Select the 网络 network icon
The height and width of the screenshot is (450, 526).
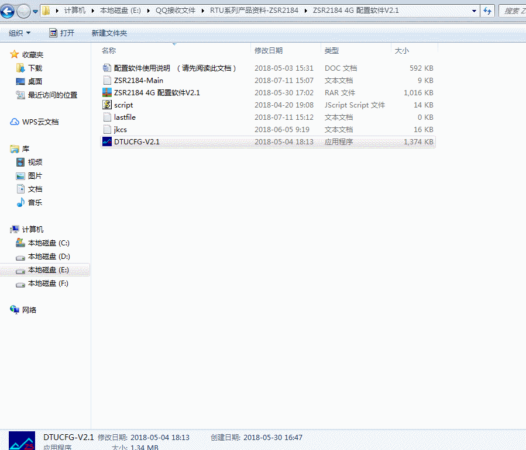pos(15,310)
